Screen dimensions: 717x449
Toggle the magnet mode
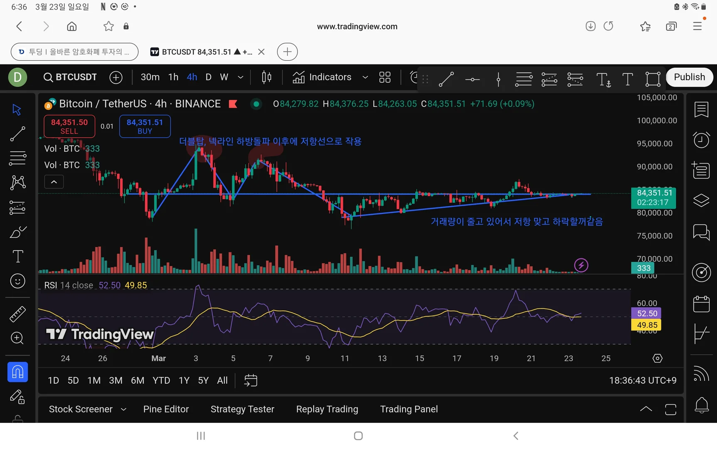[x=17, y=372]
